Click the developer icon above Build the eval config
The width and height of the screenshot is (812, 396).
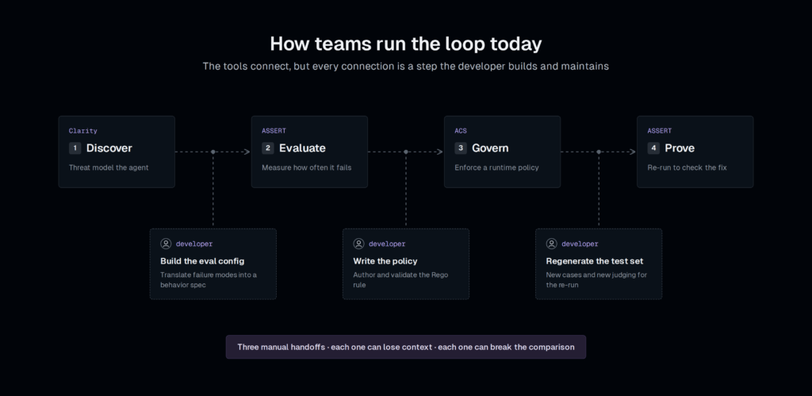166,244
